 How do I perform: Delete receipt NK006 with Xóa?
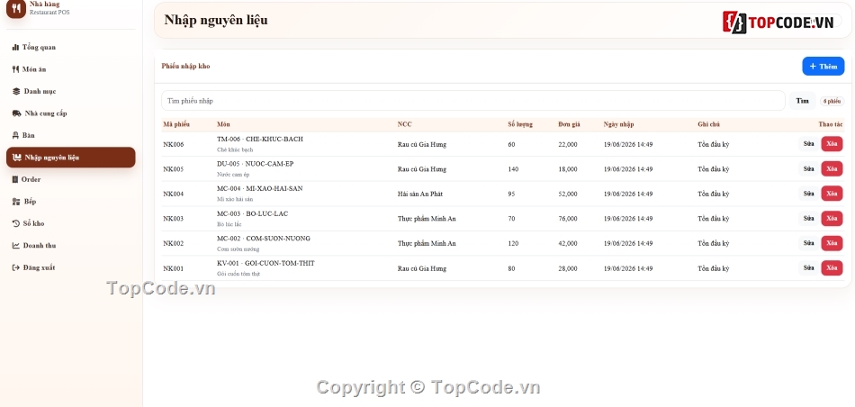coord(832,144)
